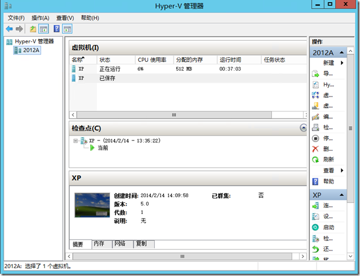Collapse the XP actions section
The width and height of the screenshot is (360, 276).
click(341, 195)
